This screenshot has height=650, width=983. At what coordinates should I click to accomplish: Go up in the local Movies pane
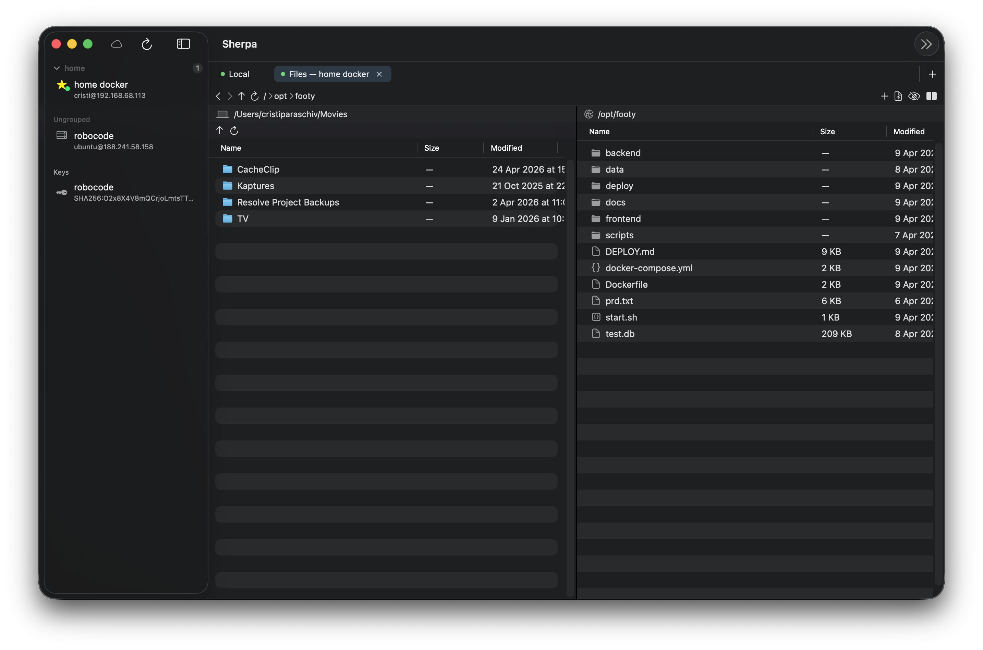click(x=220, y=130)
